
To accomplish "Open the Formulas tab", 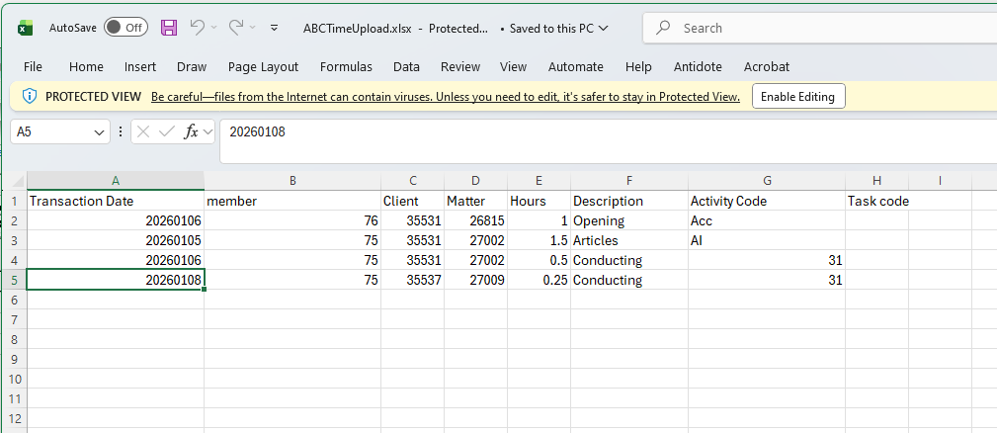I will coord(346,67).
